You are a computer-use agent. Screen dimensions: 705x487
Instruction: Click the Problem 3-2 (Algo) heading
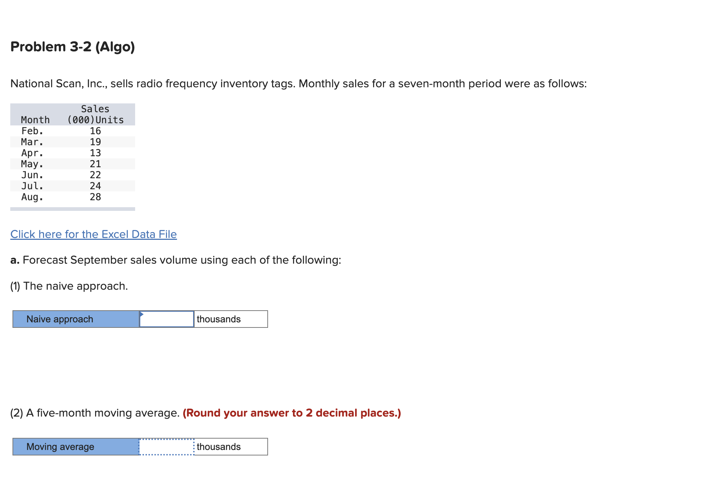click(x=72, y=46)
